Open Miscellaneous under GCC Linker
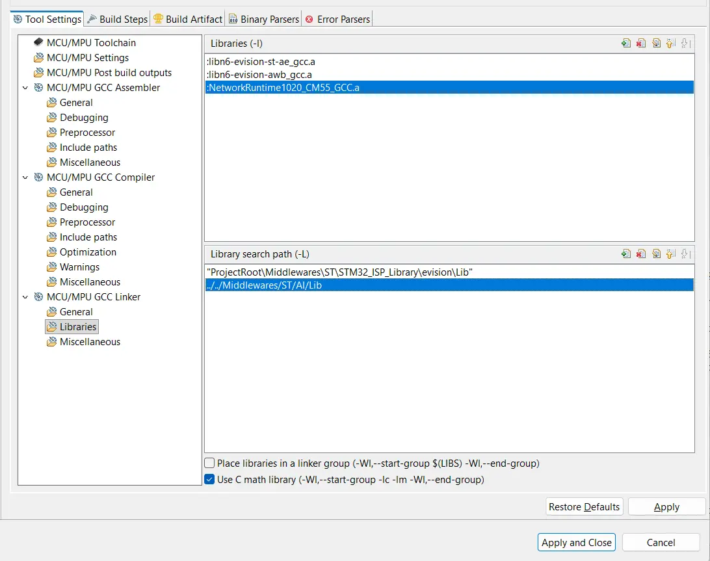This screenshot has height=561, width=710. [x=90, y=341]
